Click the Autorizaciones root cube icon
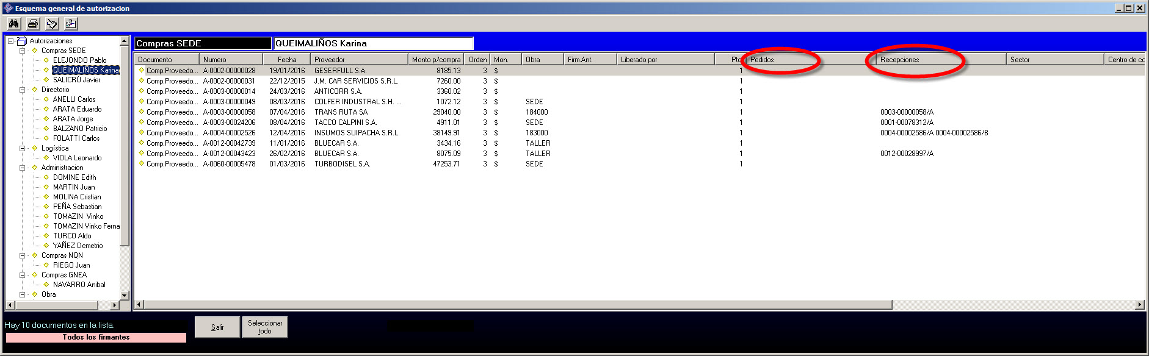Image resolution: width=1149 pixels, height=356 pixels. point(22,41)
